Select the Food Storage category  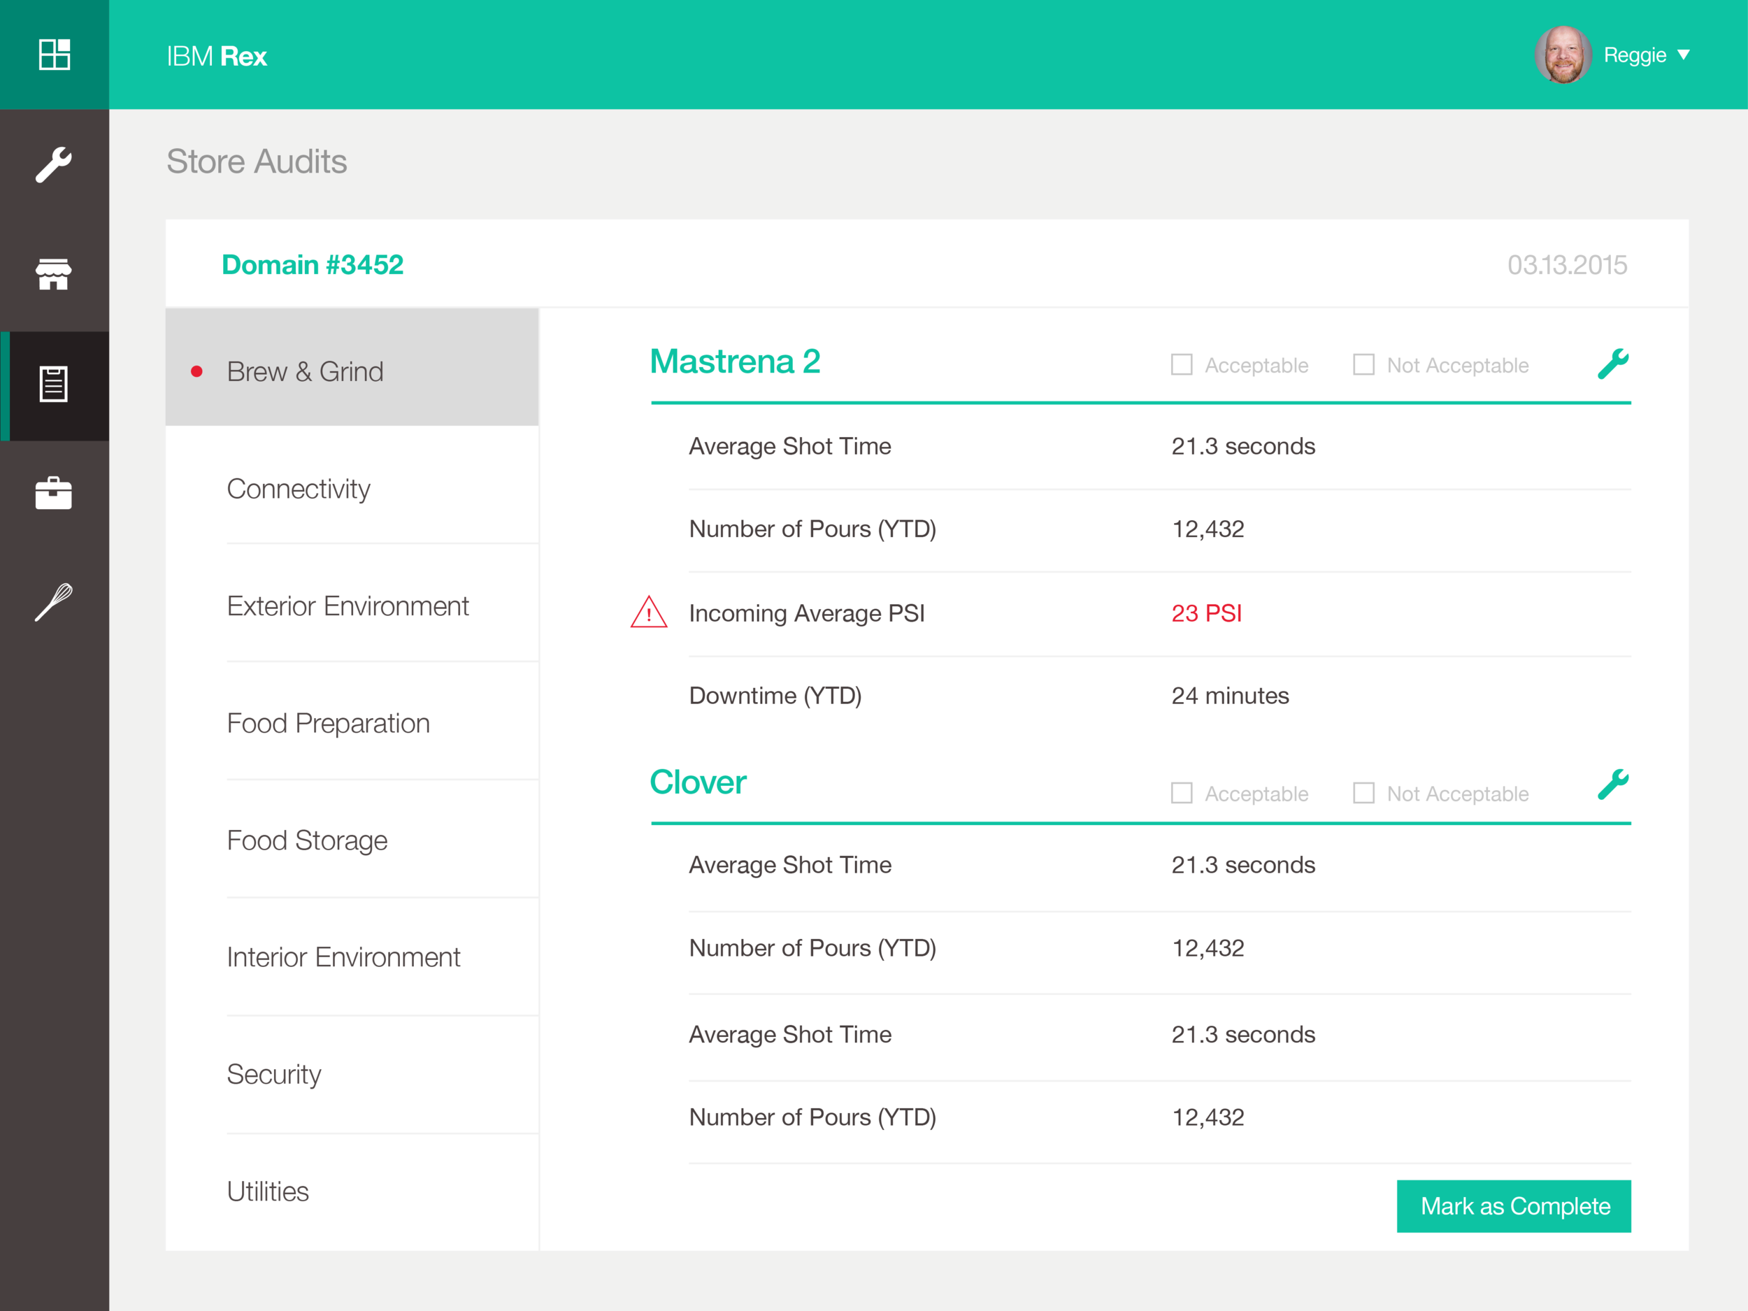(x=352, y=840)
